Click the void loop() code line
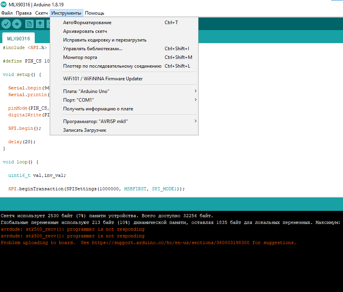The height and width of the screenshot is (292, 343). click(x=21, y=162)
